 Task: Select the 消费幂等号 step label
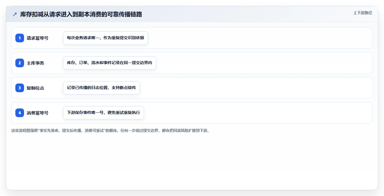coord(37,113)
